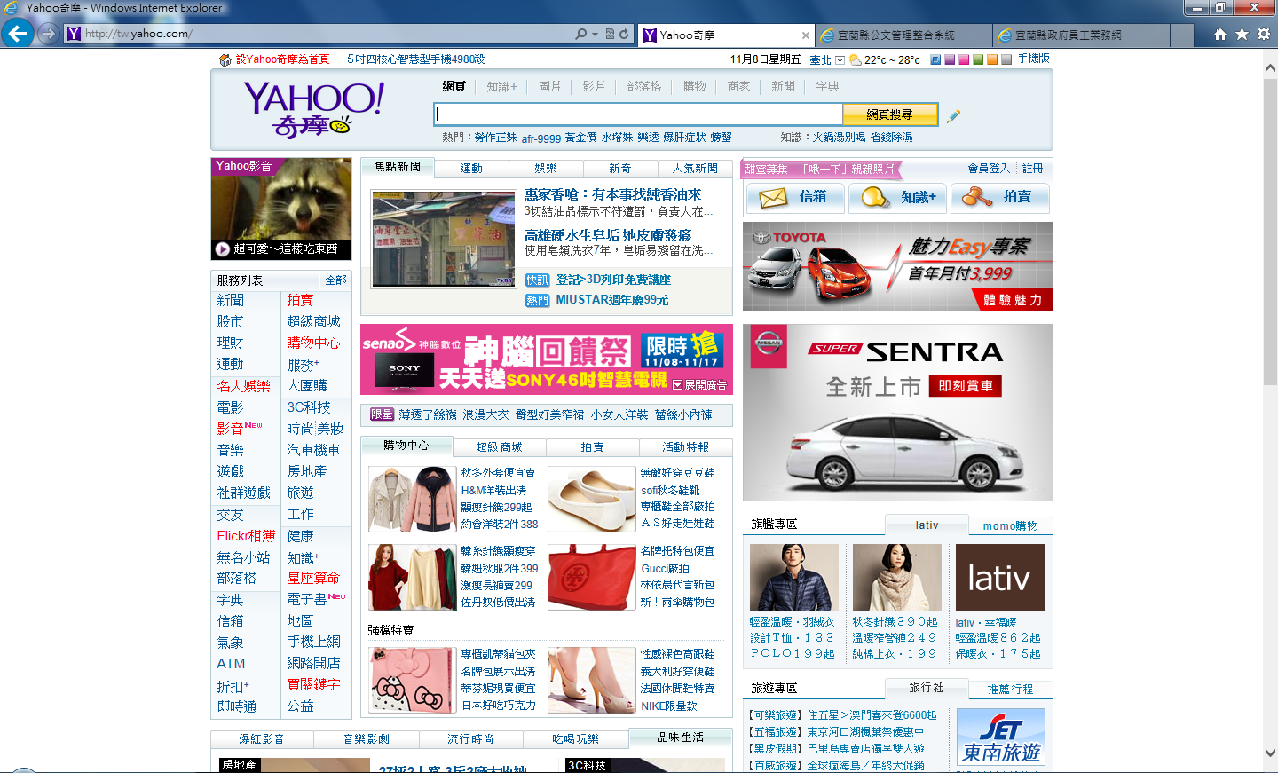
Task: Play the raccoon video via play icon
Action: [x=223, y=249]
